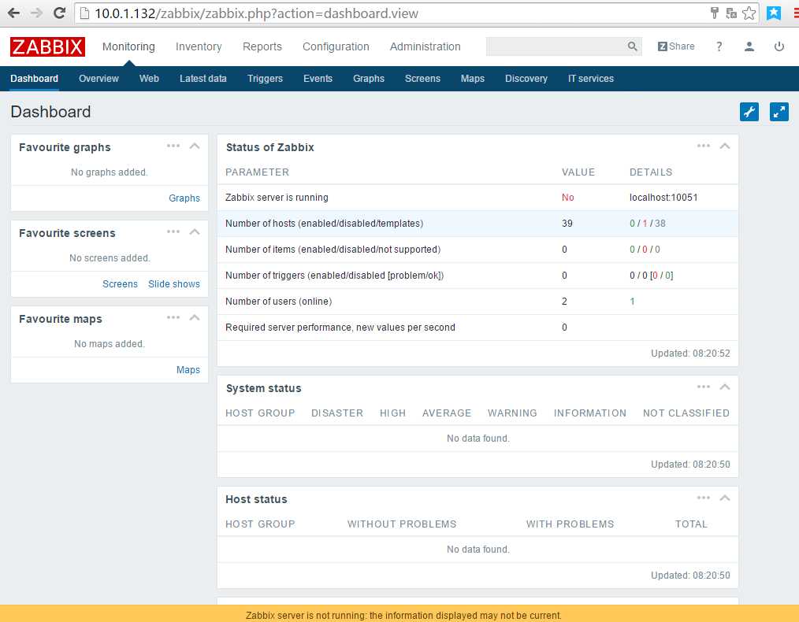799x622 pixels.
Task: Follow the Slide shows link
Action: (x=174, y=284)
